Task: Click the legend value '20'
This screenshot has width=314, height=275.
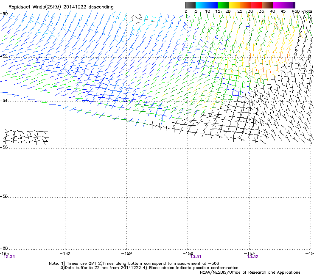Action: pyautogui.click(x=228, y=11)
